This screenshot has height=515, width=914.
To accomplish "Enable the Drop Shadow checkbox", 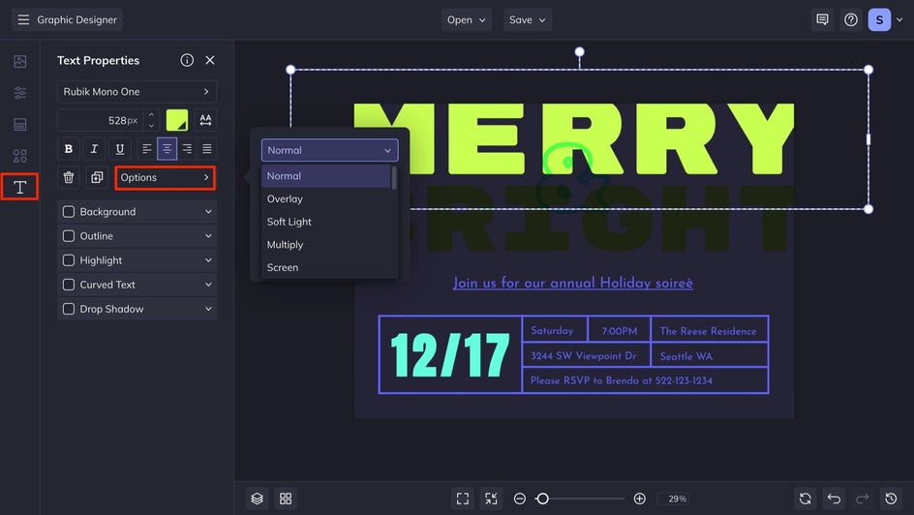I will click(68, 309).
